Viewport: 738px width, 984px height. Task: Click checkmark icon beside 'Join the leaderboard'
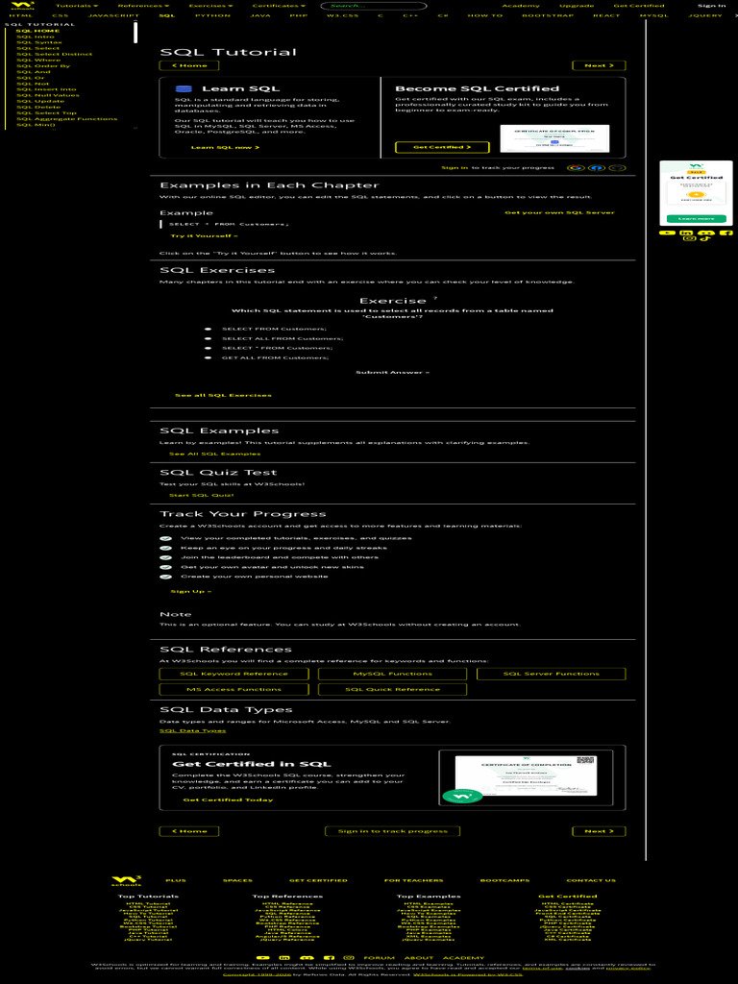[x=165, y=557]
